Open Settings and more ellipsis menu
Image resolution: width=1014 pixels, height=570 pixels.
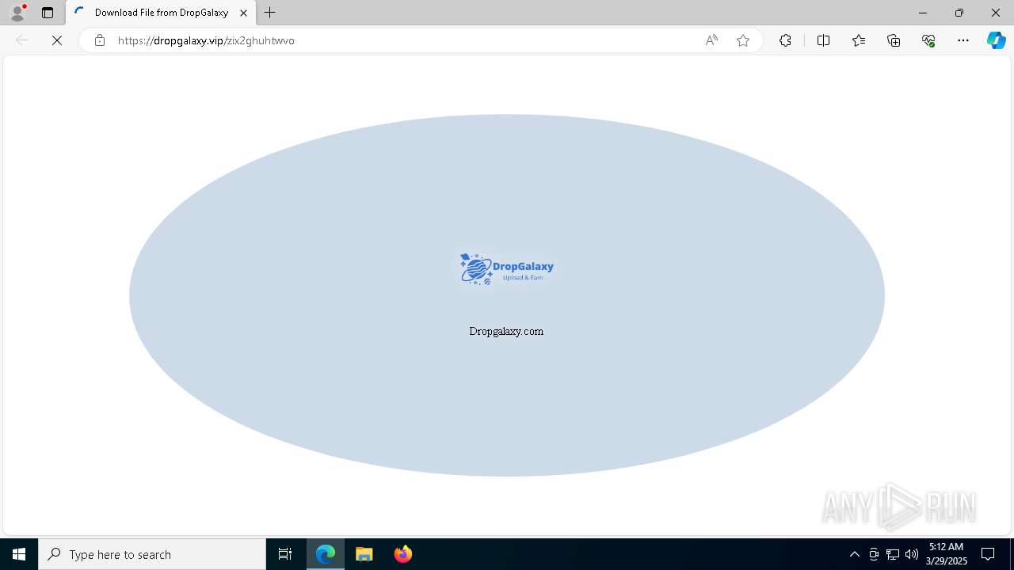click(963, 40)
